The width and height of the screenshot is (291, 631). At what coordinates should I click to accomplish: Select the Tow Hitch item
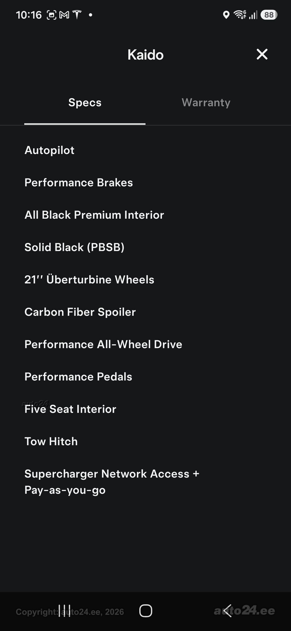tap(51, 441)
